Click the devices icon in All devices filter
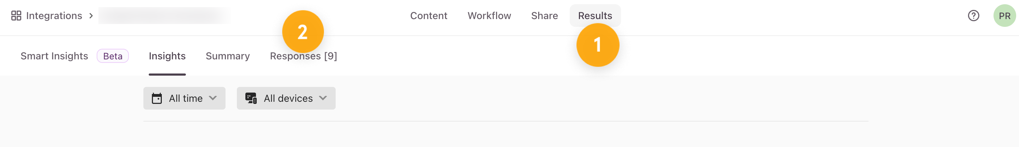 click(x=251, y=98)
